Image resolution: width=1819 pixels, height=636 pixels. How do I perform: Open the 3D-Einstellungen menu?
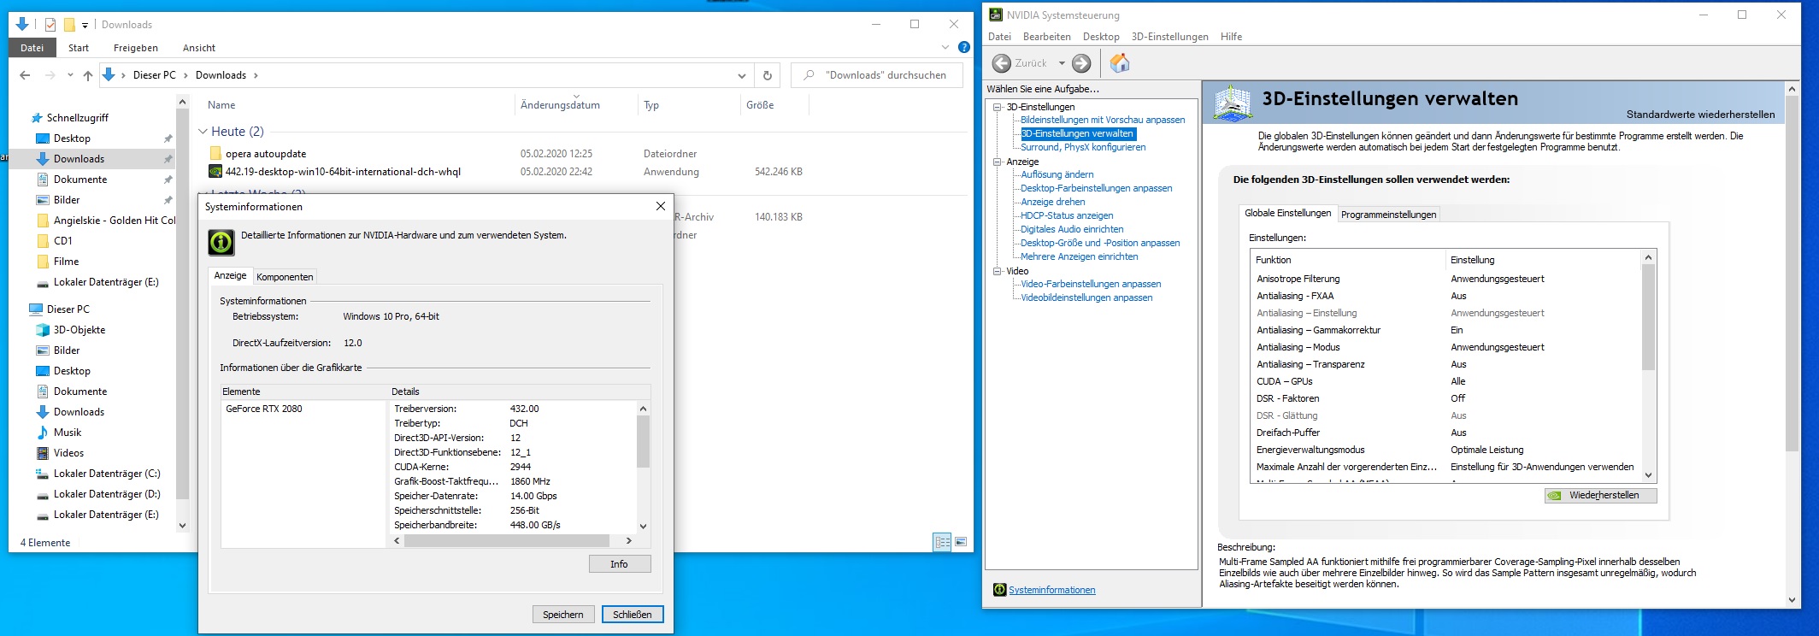(1169, 37)
